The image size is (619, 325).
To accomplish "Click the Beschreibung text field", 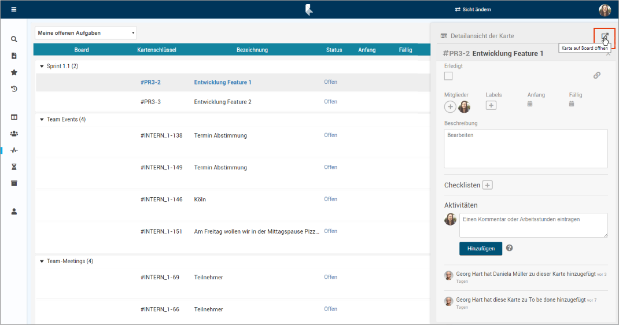I will 525,148.
